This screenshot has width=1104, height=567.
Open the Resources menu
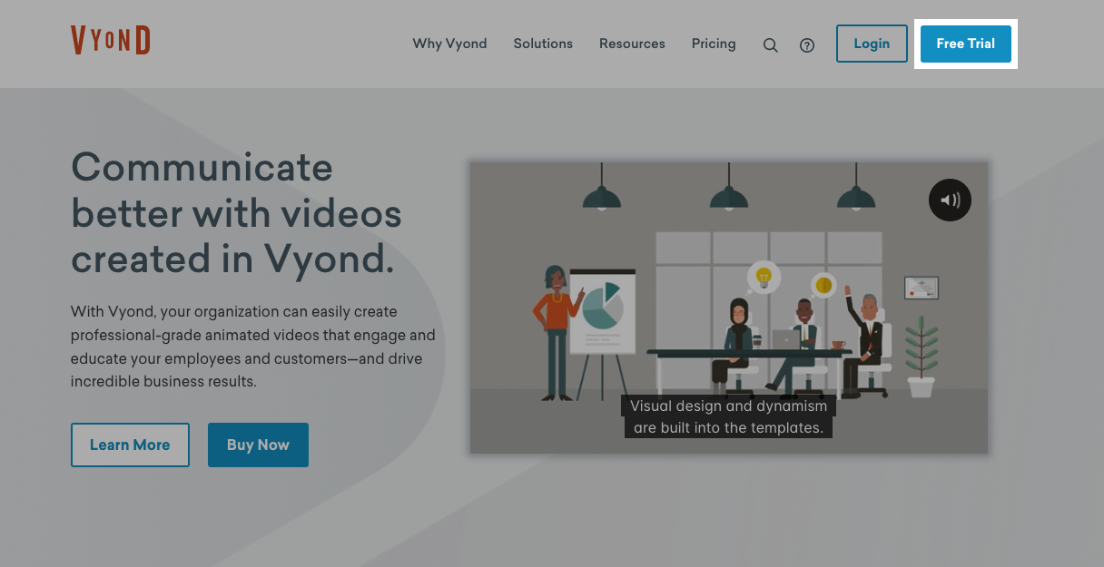(x=632, y=44)
